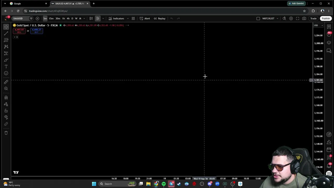This screenshot has width=334, height=188.
Task: Click the red SELL price button
Action: tap(19, 31)
